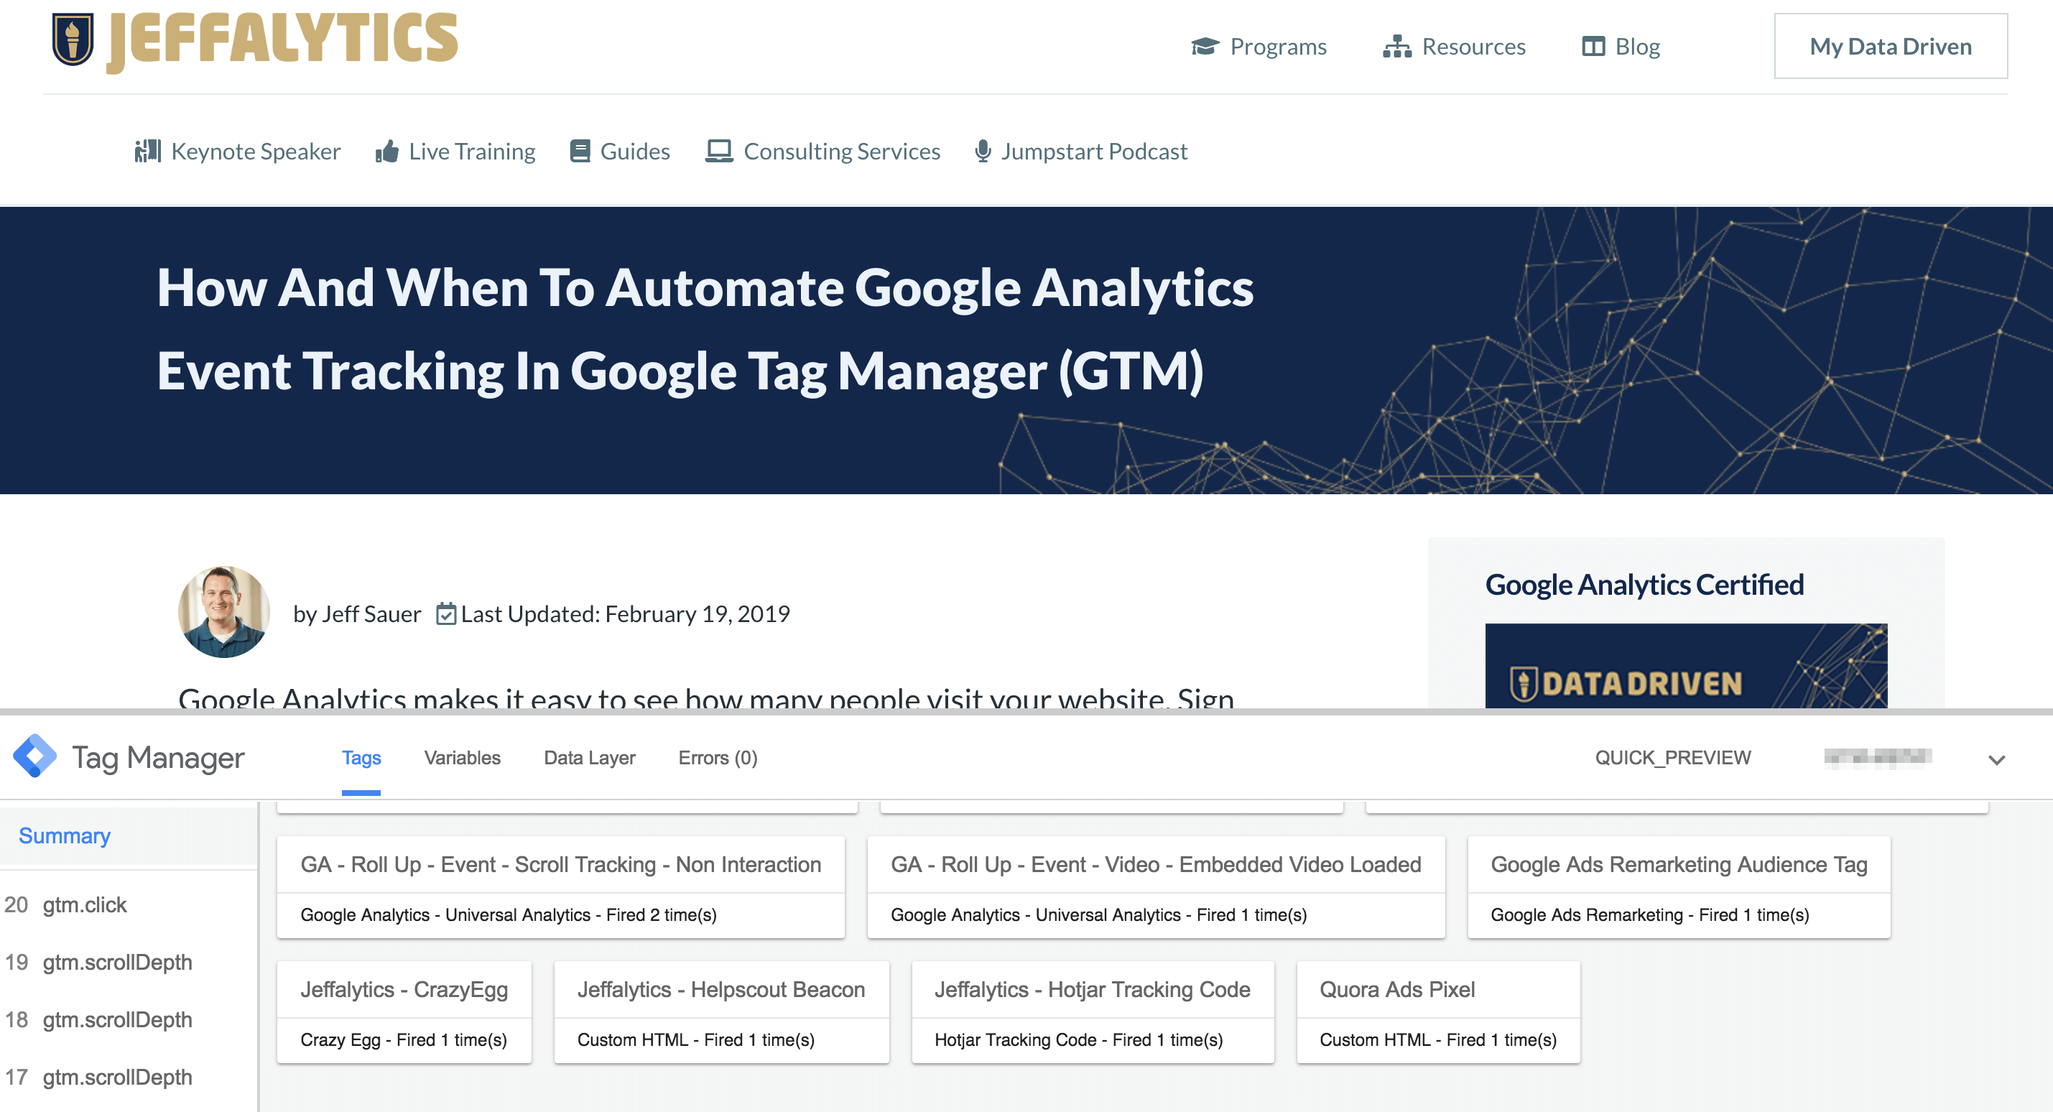Open the Live Training link
2053x1112 pixels.
pyautogui.click(x=456, y=152)
